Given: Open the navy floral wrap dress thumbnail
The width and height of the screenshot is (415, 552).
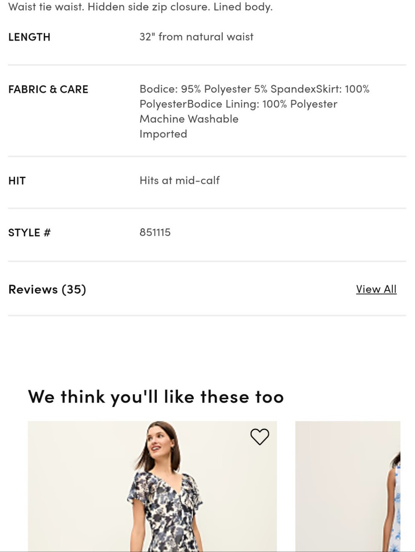Looking at the screenshot, I should click(x=152, y=486).
